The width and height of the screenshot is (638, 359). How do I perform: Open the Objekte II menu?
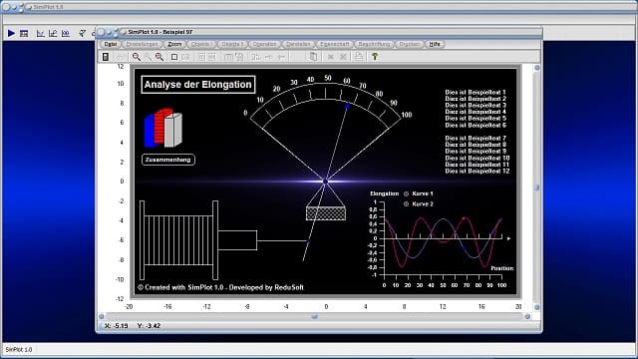(x=232, y=44)
